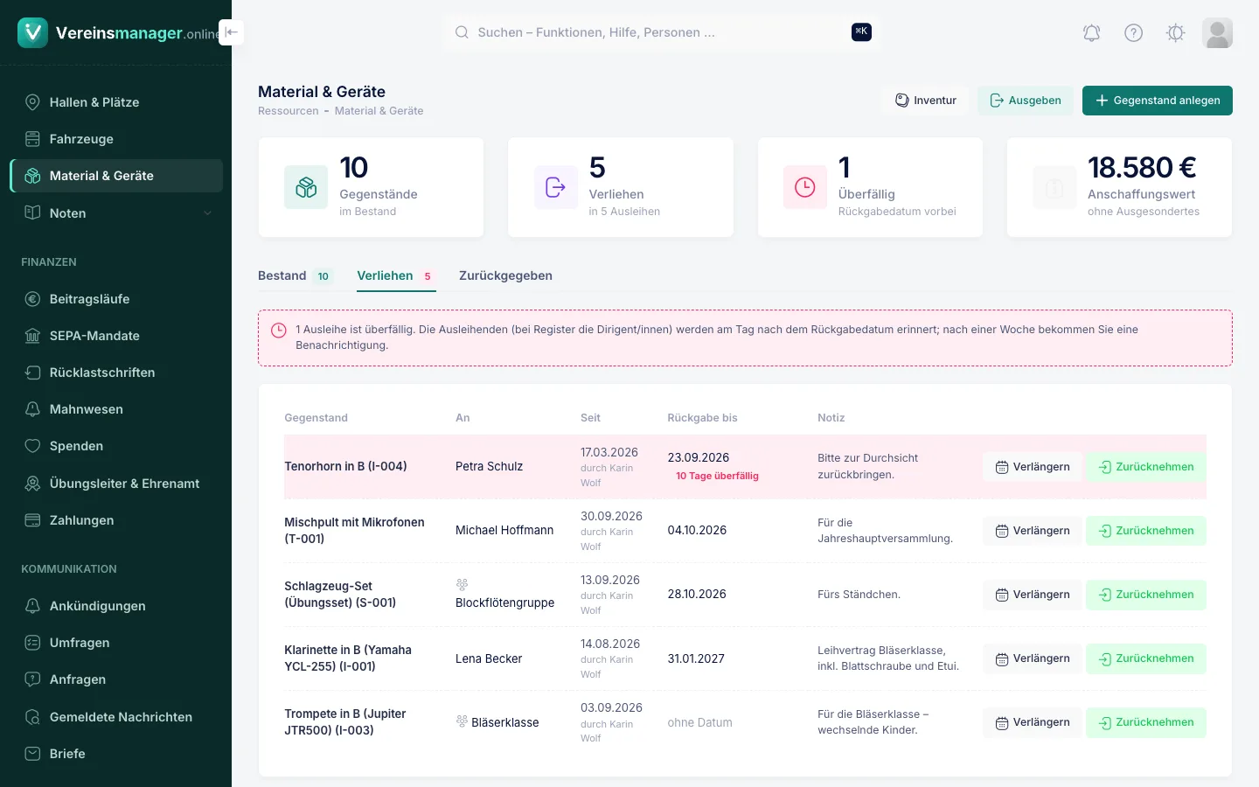Open Hallen & Plätze in sidebar
The image size is (1259, 787).
[116, 102]
